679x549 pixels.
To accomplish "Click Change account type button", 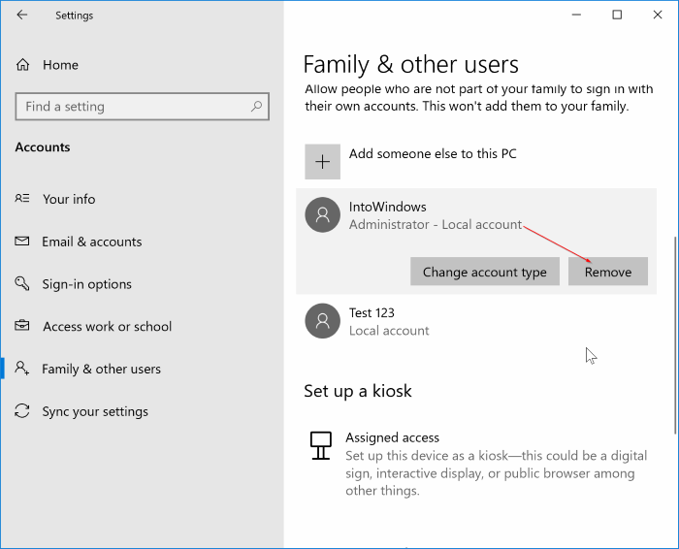I will 485,272.
